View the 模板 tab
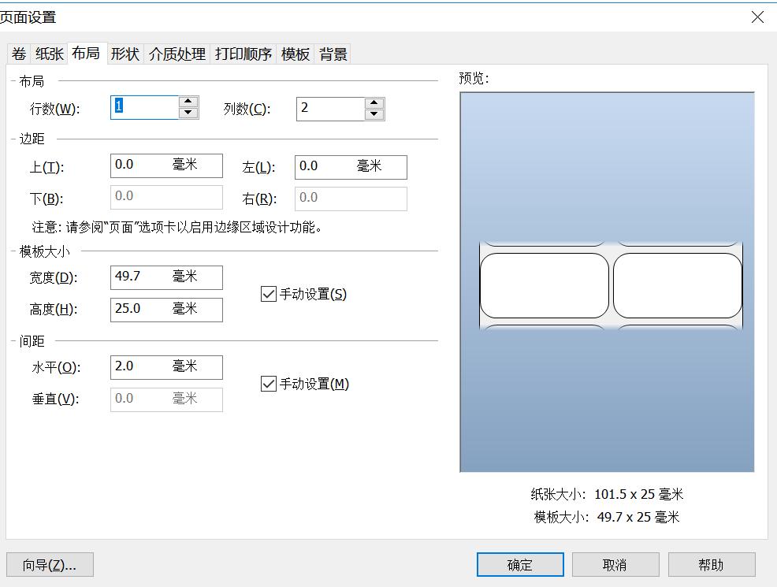 click(295, 54)
